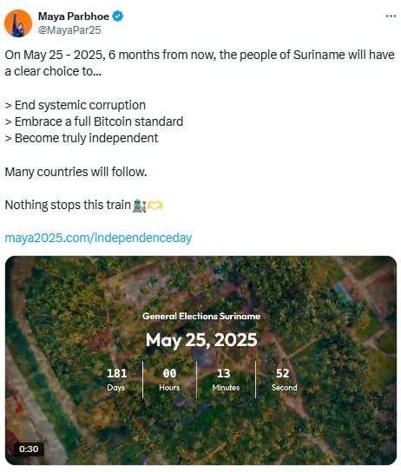Screen dimensions: 401x472
Task: Click the "Nothing stops this train" text
Action: point(68,206)
